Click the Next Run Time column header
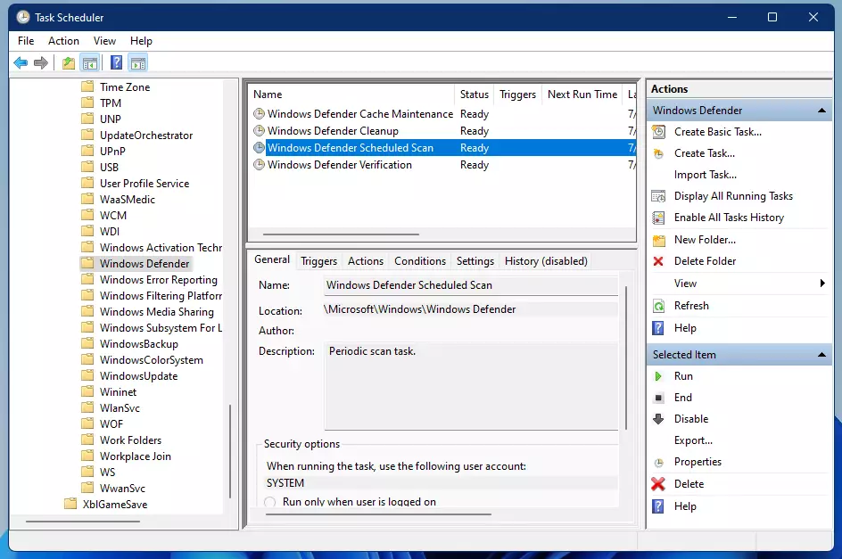This screenshot has width=842, height=559. [x=582, y=95]
